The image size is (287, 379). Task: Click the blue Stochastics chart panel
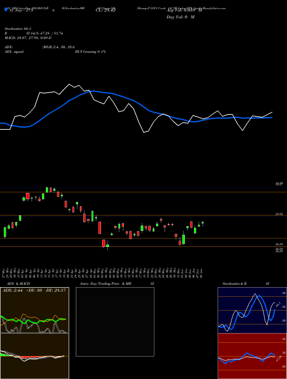point(252,310)
